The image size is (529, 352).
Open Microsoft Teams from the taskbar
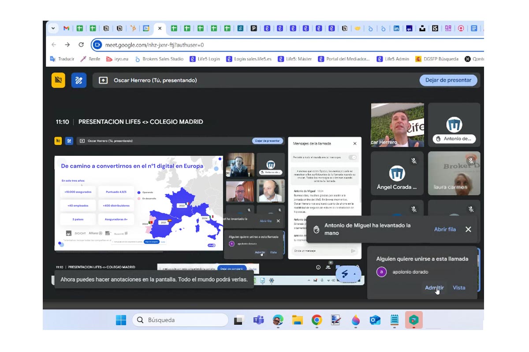(258, 320)
